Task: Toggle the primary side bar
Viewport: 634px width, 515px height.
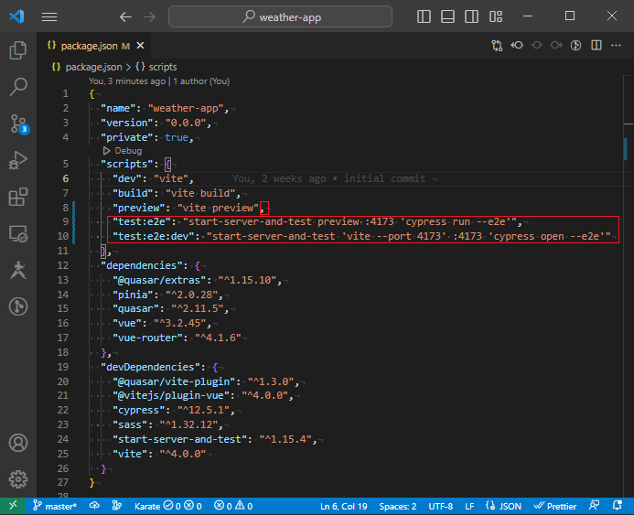Action: point(424,16)
